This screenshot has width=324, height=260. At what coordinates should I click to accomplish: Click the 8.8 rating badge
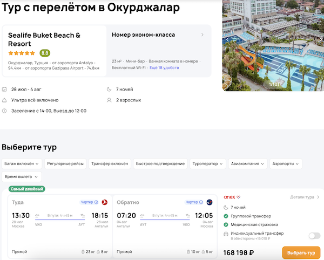pyautogui.click(x=45, y=53)
